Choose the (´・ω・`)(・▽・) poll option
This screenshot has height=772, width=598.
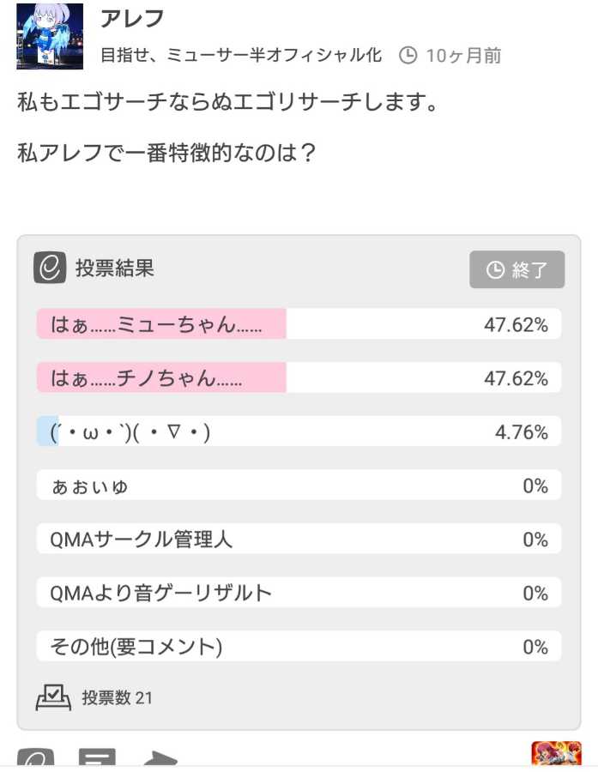point(298,431)
